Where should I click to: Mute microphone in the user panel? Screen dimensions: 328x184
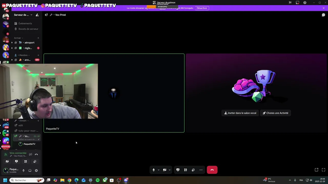tap(24, 171)
